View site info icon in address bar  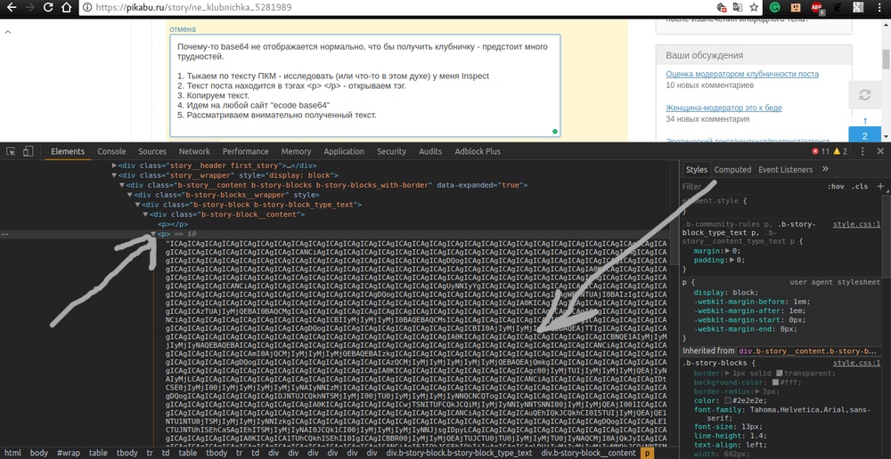coord(86,8)
